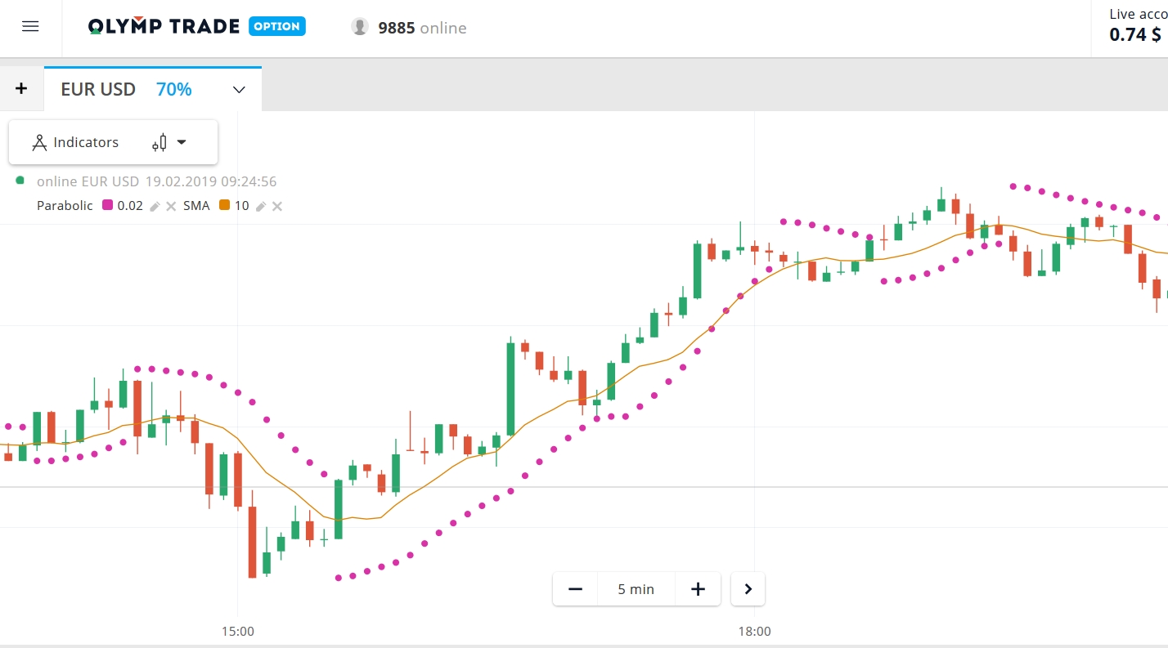Decrease the timeframe with the minus button
Image resolution: width=1168 pixels, height=648 pixels.
(575, 588)
